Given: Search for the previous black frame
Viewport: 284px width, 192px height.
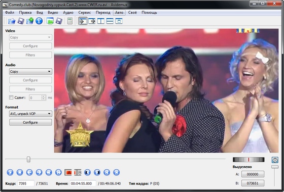Looking at the screenshot, I should 87,172.
